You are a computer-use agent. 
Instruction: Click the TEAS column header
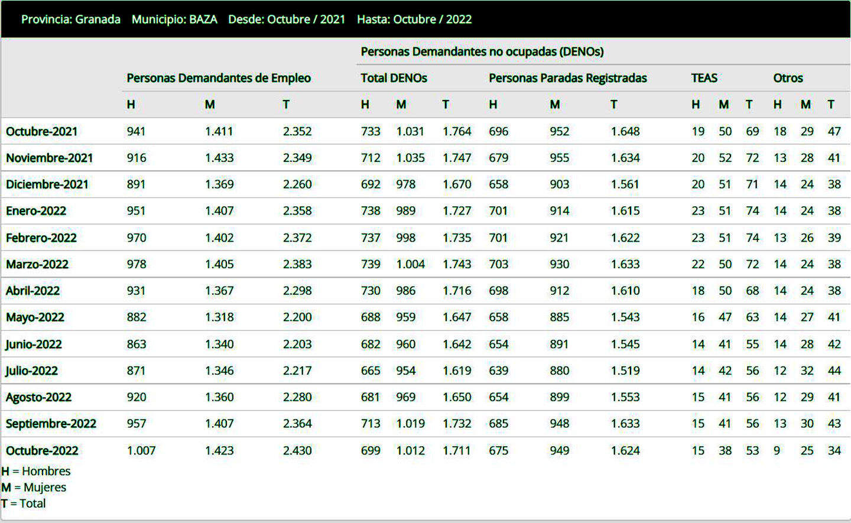pyautogui.click(x=704, y=78)
